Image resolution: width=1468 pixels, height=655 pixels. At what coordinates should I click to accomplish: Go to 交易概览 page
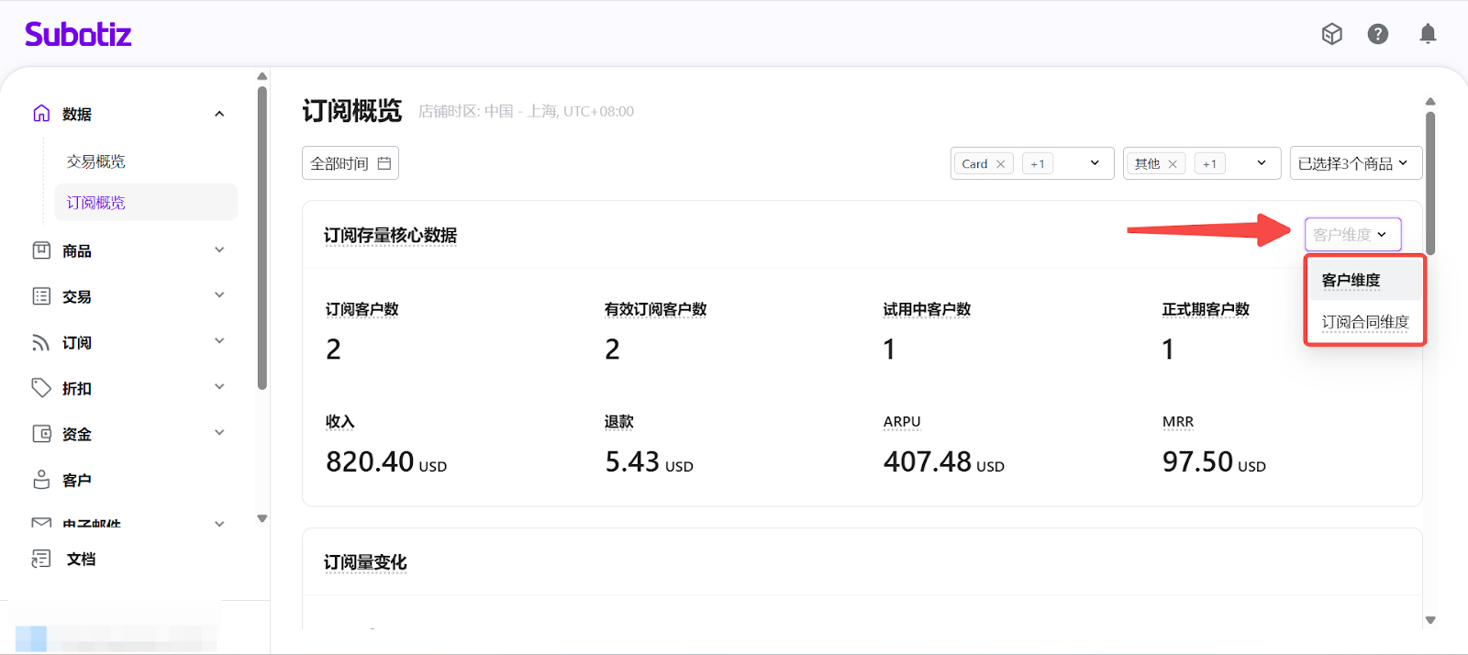tap(95, 161)
